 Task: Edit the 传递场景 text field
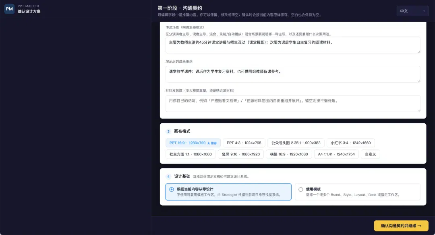point(293,45)
